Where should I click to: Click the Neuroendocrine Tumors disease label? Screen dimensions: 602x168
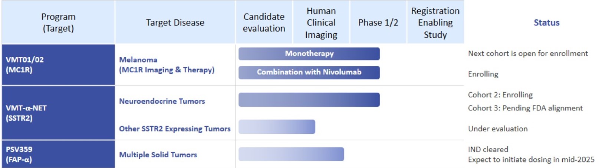click(162, 101)
